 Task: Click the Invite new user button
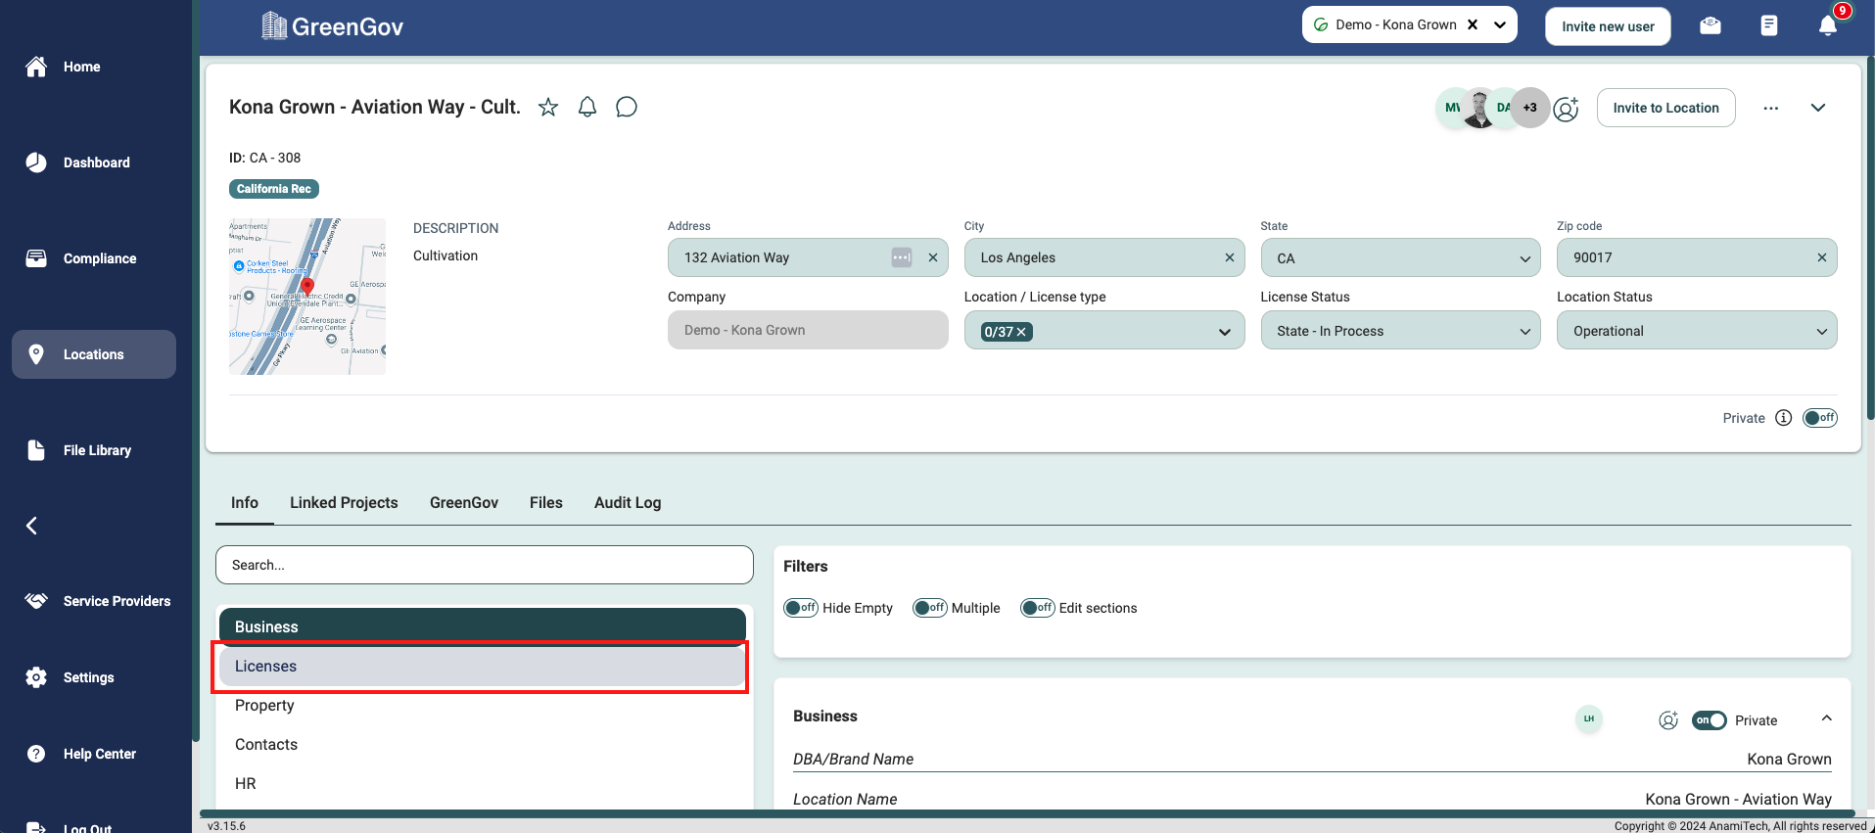coord(1608,26)
